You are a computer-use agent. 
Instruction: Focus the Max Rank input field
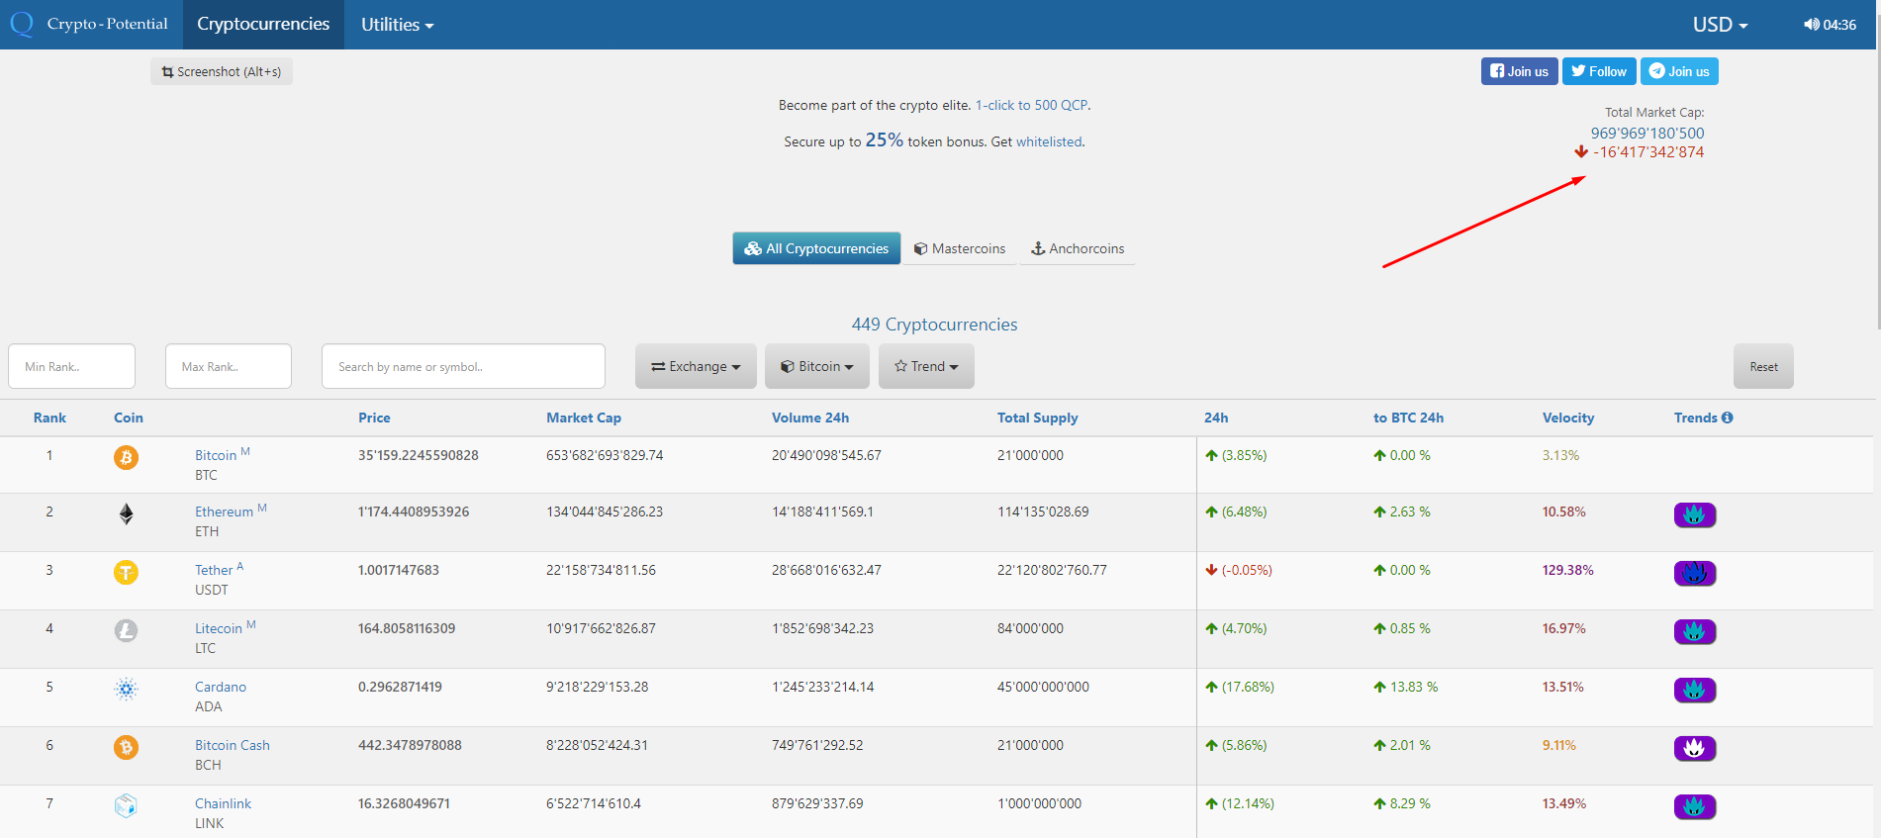click(229, 366)
